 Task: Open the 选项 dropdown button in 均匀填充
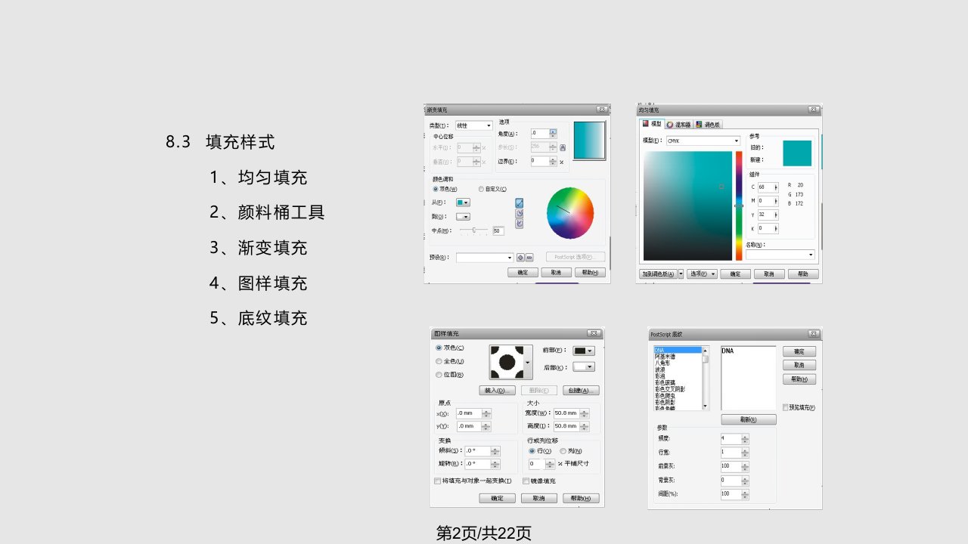(702, 274)
